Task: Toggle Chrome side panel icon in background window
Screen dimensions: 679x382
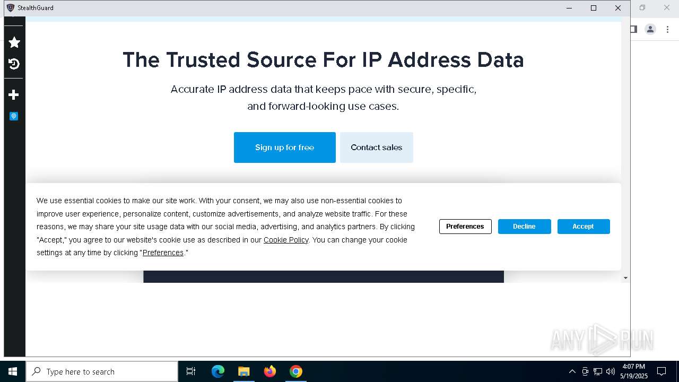Action: [633, 29]
